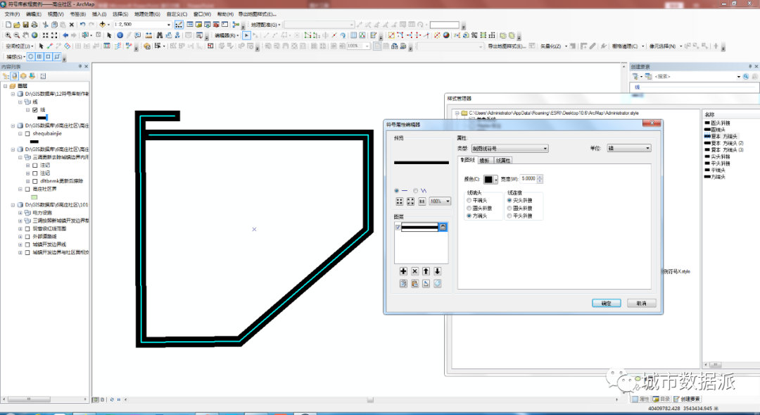Select 尖头斜接 entry in style manager list
Screen dimensions: 760x415
(721, 157)
